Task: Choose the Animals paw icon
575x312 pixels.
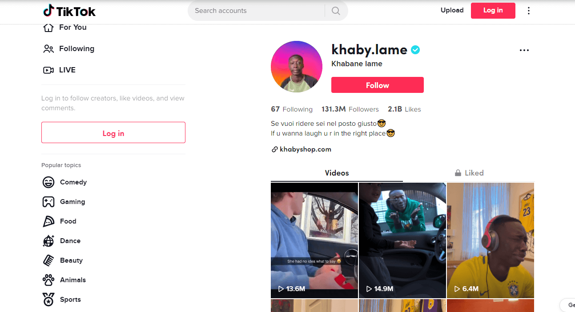Action: point(48,280)
